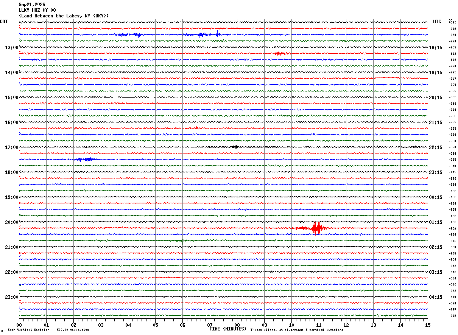The width and height of the screenshot is (458, 335).
Task: Select the 20:00 CDT time label
Action: pyautogui.click(x=11, y=222)
